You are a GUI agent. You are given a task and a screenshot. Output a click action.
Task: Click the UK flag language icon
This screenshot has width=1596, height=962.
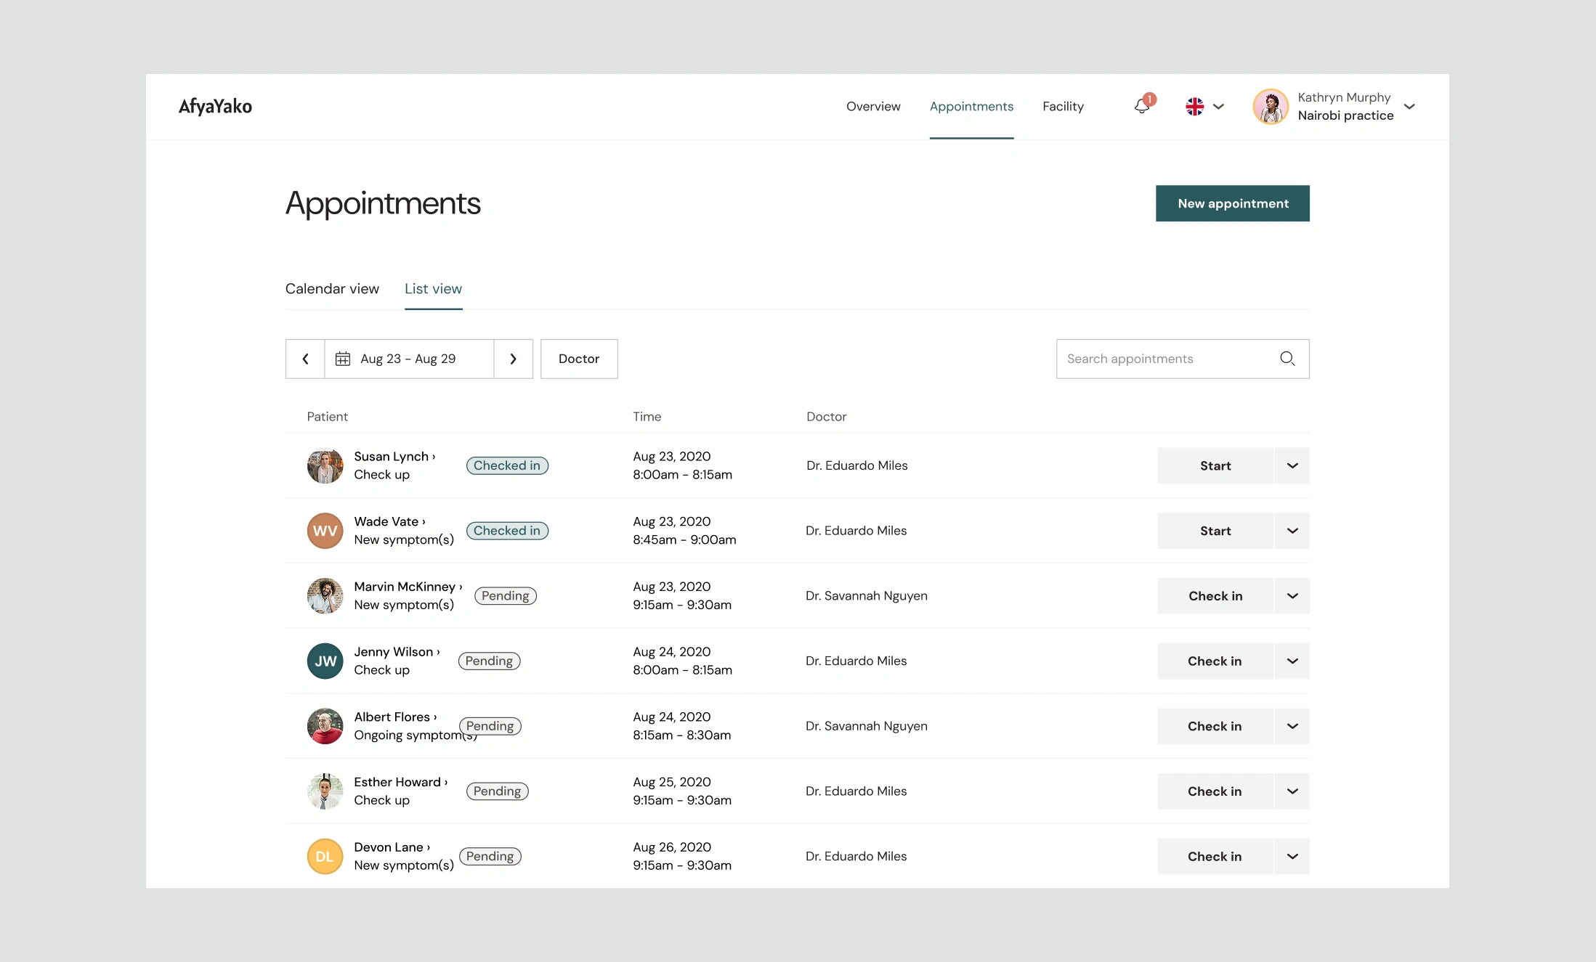click(x=1194, y=107)
